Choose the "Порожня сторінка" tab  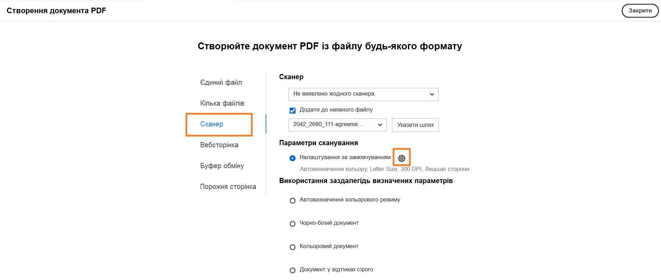pyautogui.click(x=228, y=187)
